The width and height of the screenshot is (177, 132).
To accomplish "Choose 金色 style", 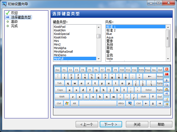I will coord(136,55).
